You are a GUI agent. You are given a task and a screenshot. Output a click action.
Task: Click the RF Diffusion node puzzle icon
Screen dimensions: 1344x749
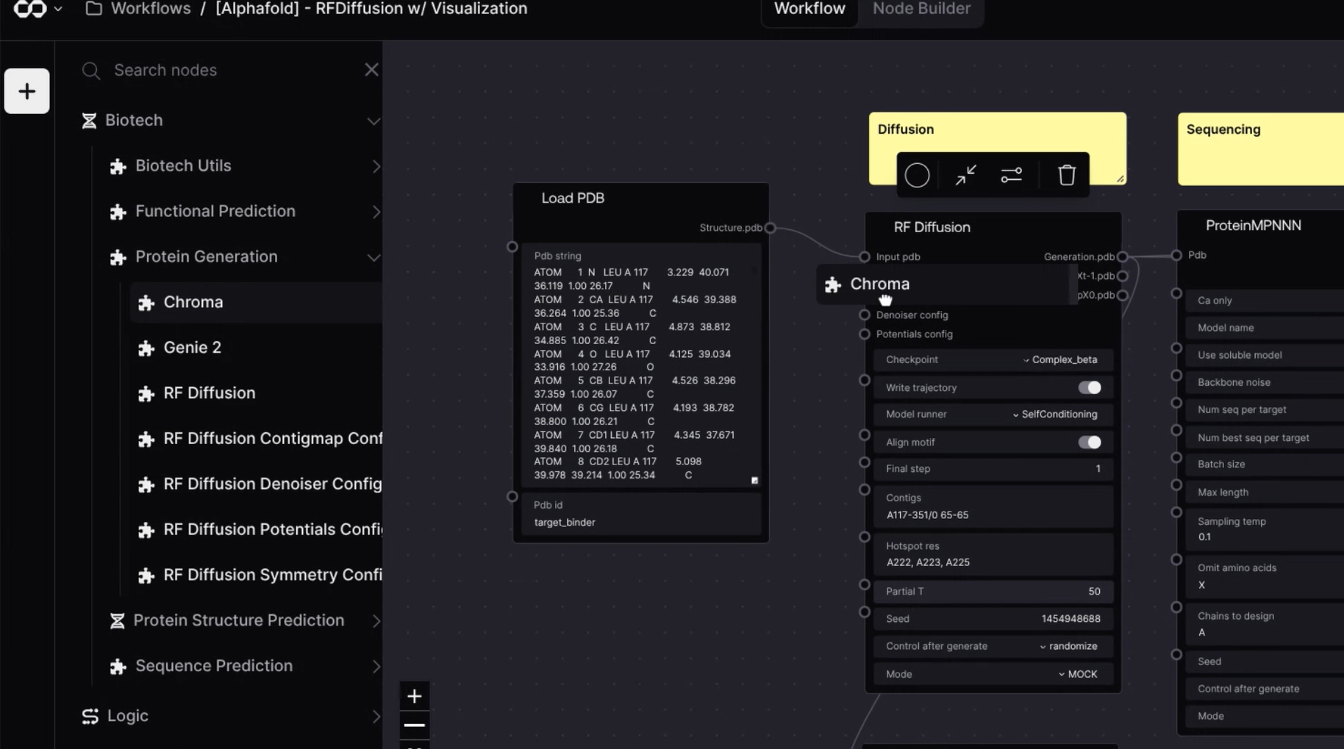146,393
